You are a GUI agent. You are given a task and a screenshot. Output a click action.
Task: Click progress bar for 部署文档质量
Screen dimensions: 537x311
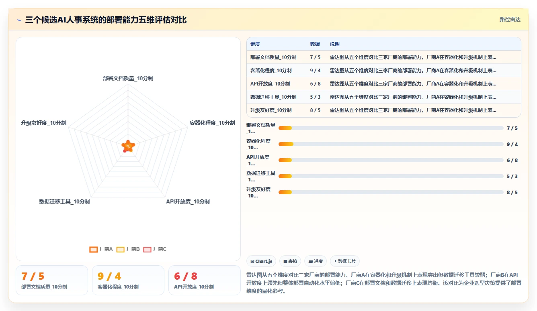click(x=391, y=128)
